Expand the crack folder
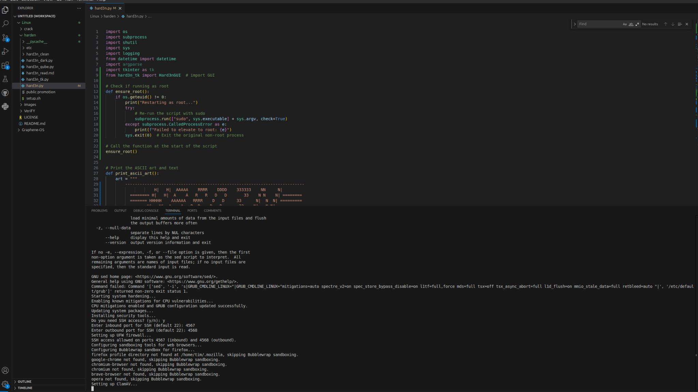 28,29
